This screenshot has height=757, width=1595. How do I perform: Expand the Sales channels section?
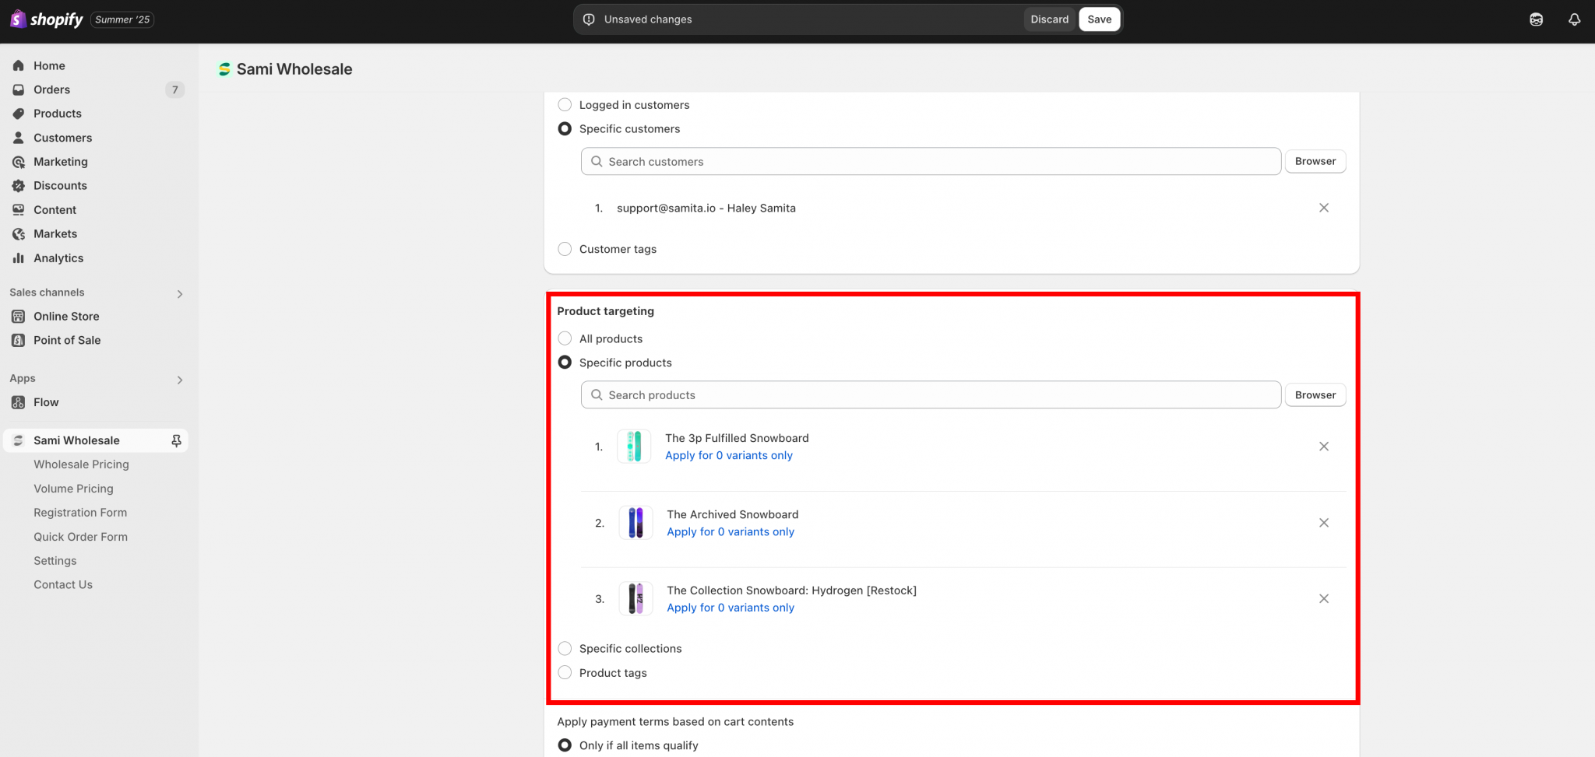180,293
